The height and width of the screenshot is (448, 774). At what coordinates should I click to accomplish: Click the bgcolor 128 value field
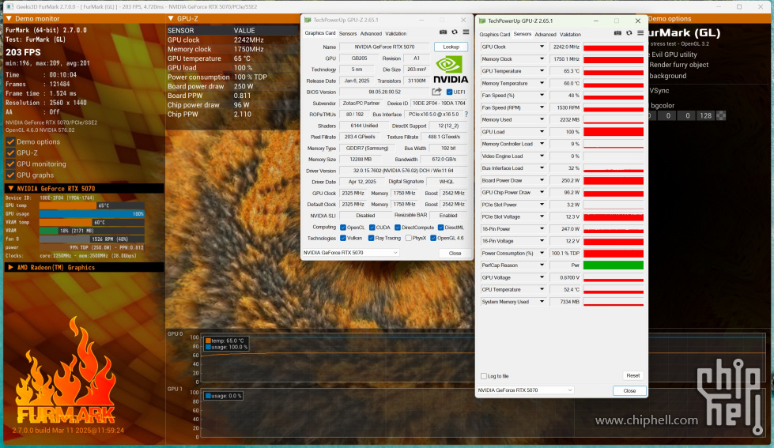tap(706, 115)
